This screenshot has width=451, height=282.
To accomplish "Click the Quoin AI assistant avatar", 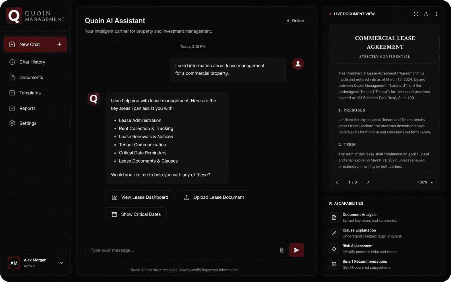I will point(94,99).
